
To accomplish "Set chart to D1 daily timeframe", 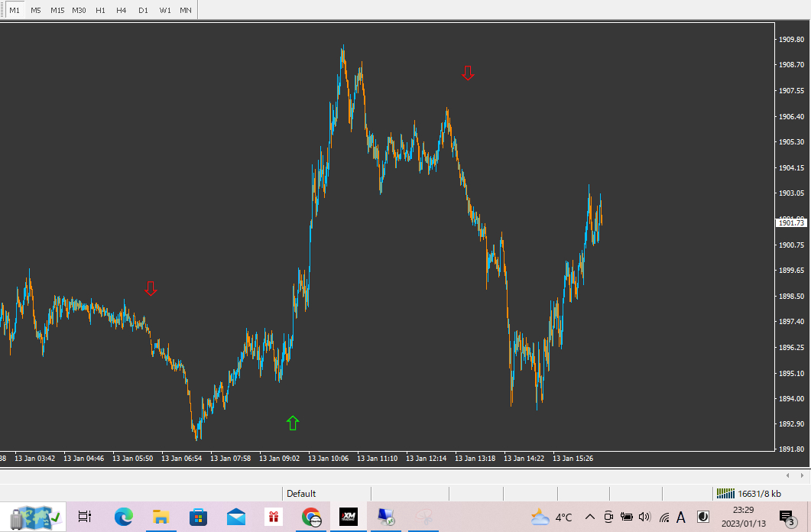I will (x=143, y=11).
